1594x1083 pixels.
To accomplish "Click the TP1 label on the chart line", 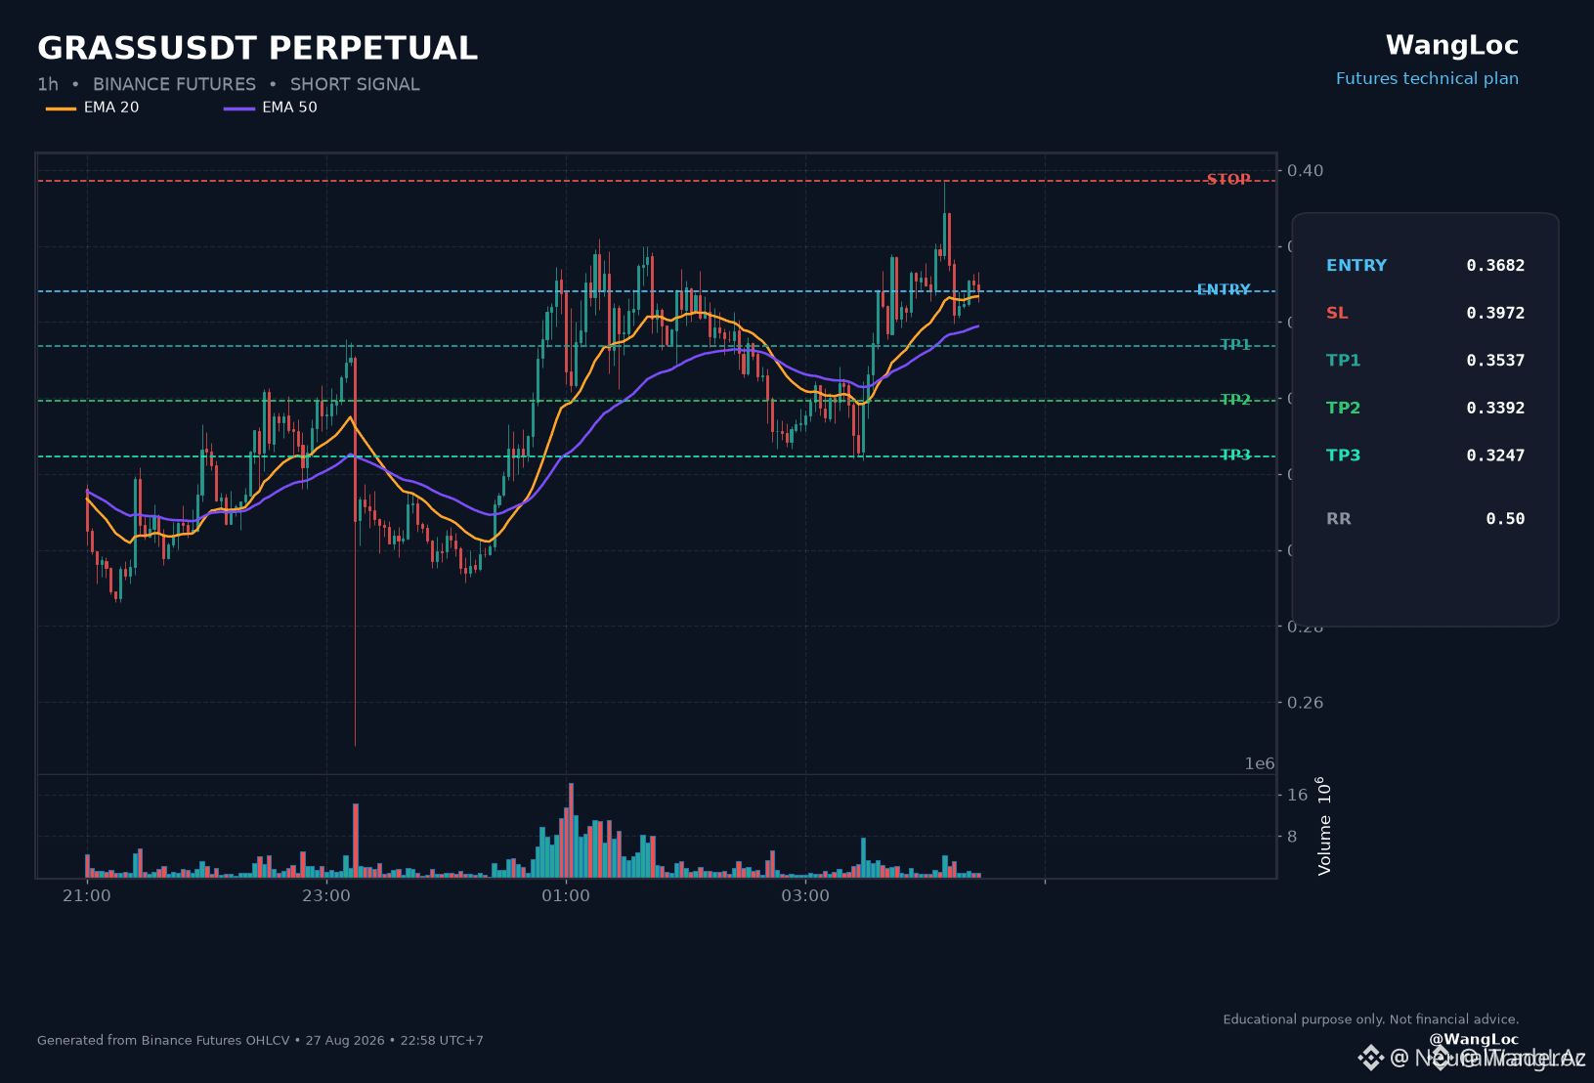I will 1235,345.
